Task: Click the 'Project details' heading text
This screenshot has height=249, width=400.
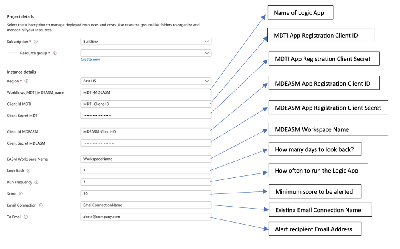Action: [20, 16]
